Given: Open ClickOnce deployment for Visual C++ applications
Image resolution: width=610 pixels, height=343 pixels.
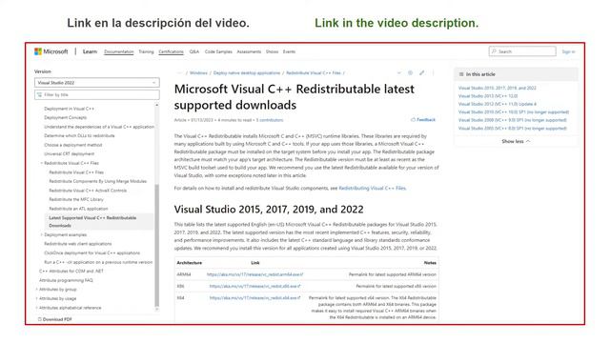Looking at the screenshot, I should click(x=91, y=252).
